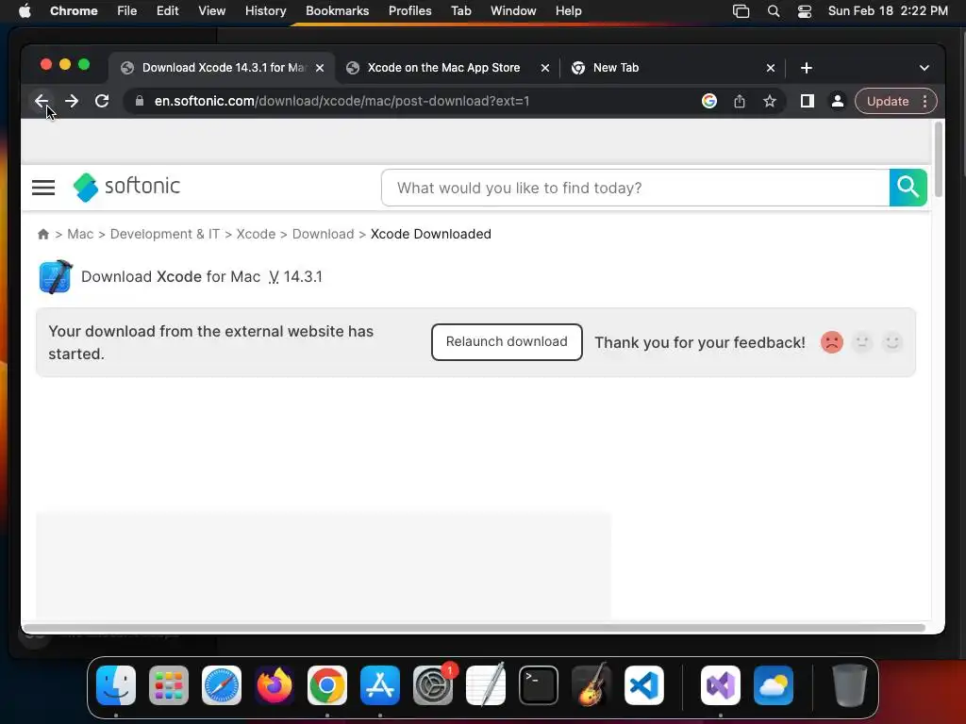Screen dimensions: 966x724
Task: Go forward to the next page
Action: [x=72, y=101]
